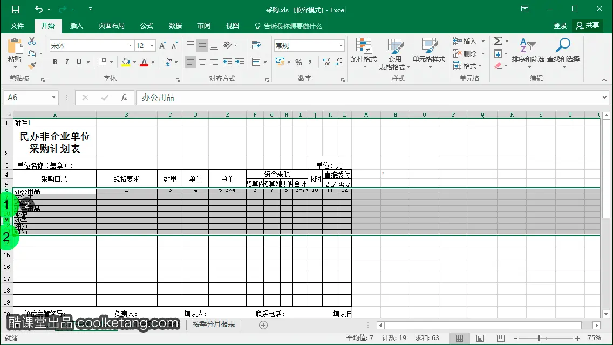Switch to the 页面布局 tab
The height and width of the screenshot is (345, 613).
click(x=111, y=26)
